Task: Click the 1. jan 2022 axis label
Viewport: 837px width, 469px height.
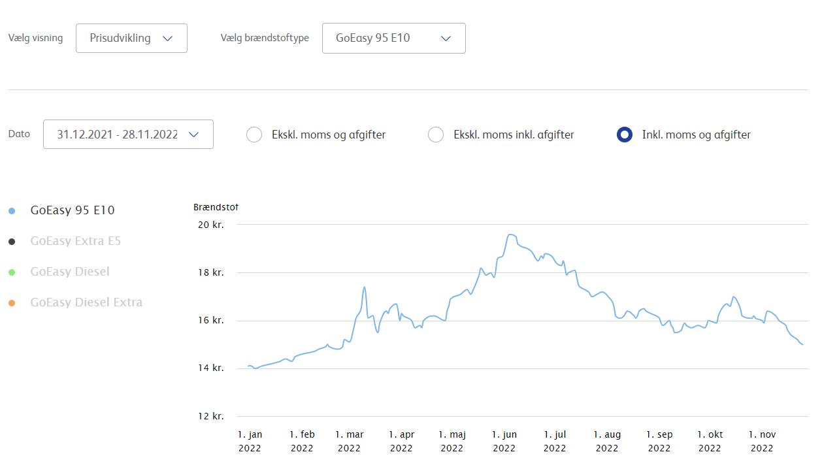Action: (x=250, y=442)
